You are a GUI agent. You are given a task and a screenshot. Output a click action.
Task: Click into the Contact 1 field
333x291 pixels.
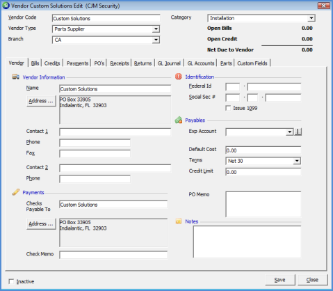tap(115, 132)
